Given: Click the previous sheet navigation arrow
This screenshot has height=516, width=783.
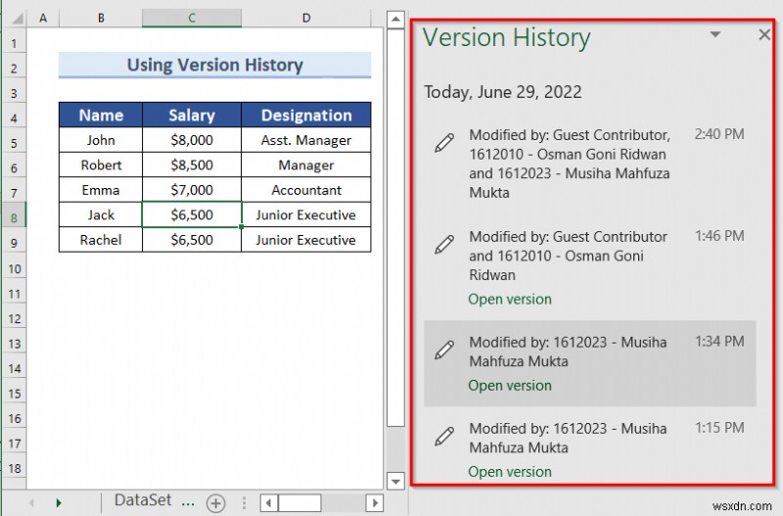Looking at the screenshot, I should click(31, 503).
